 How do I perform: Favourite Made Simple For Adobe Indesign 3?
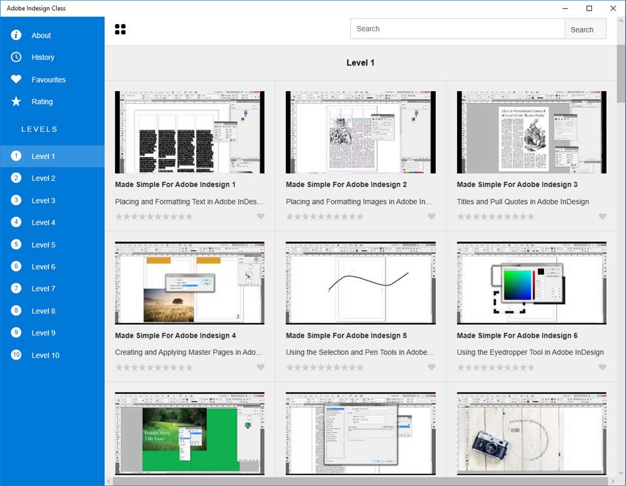pos(603,217)
